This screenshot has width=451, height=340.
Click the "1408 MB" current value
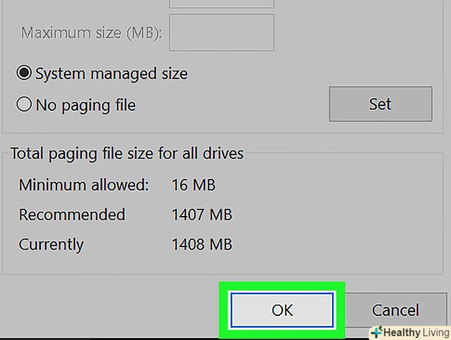point(202,244)
